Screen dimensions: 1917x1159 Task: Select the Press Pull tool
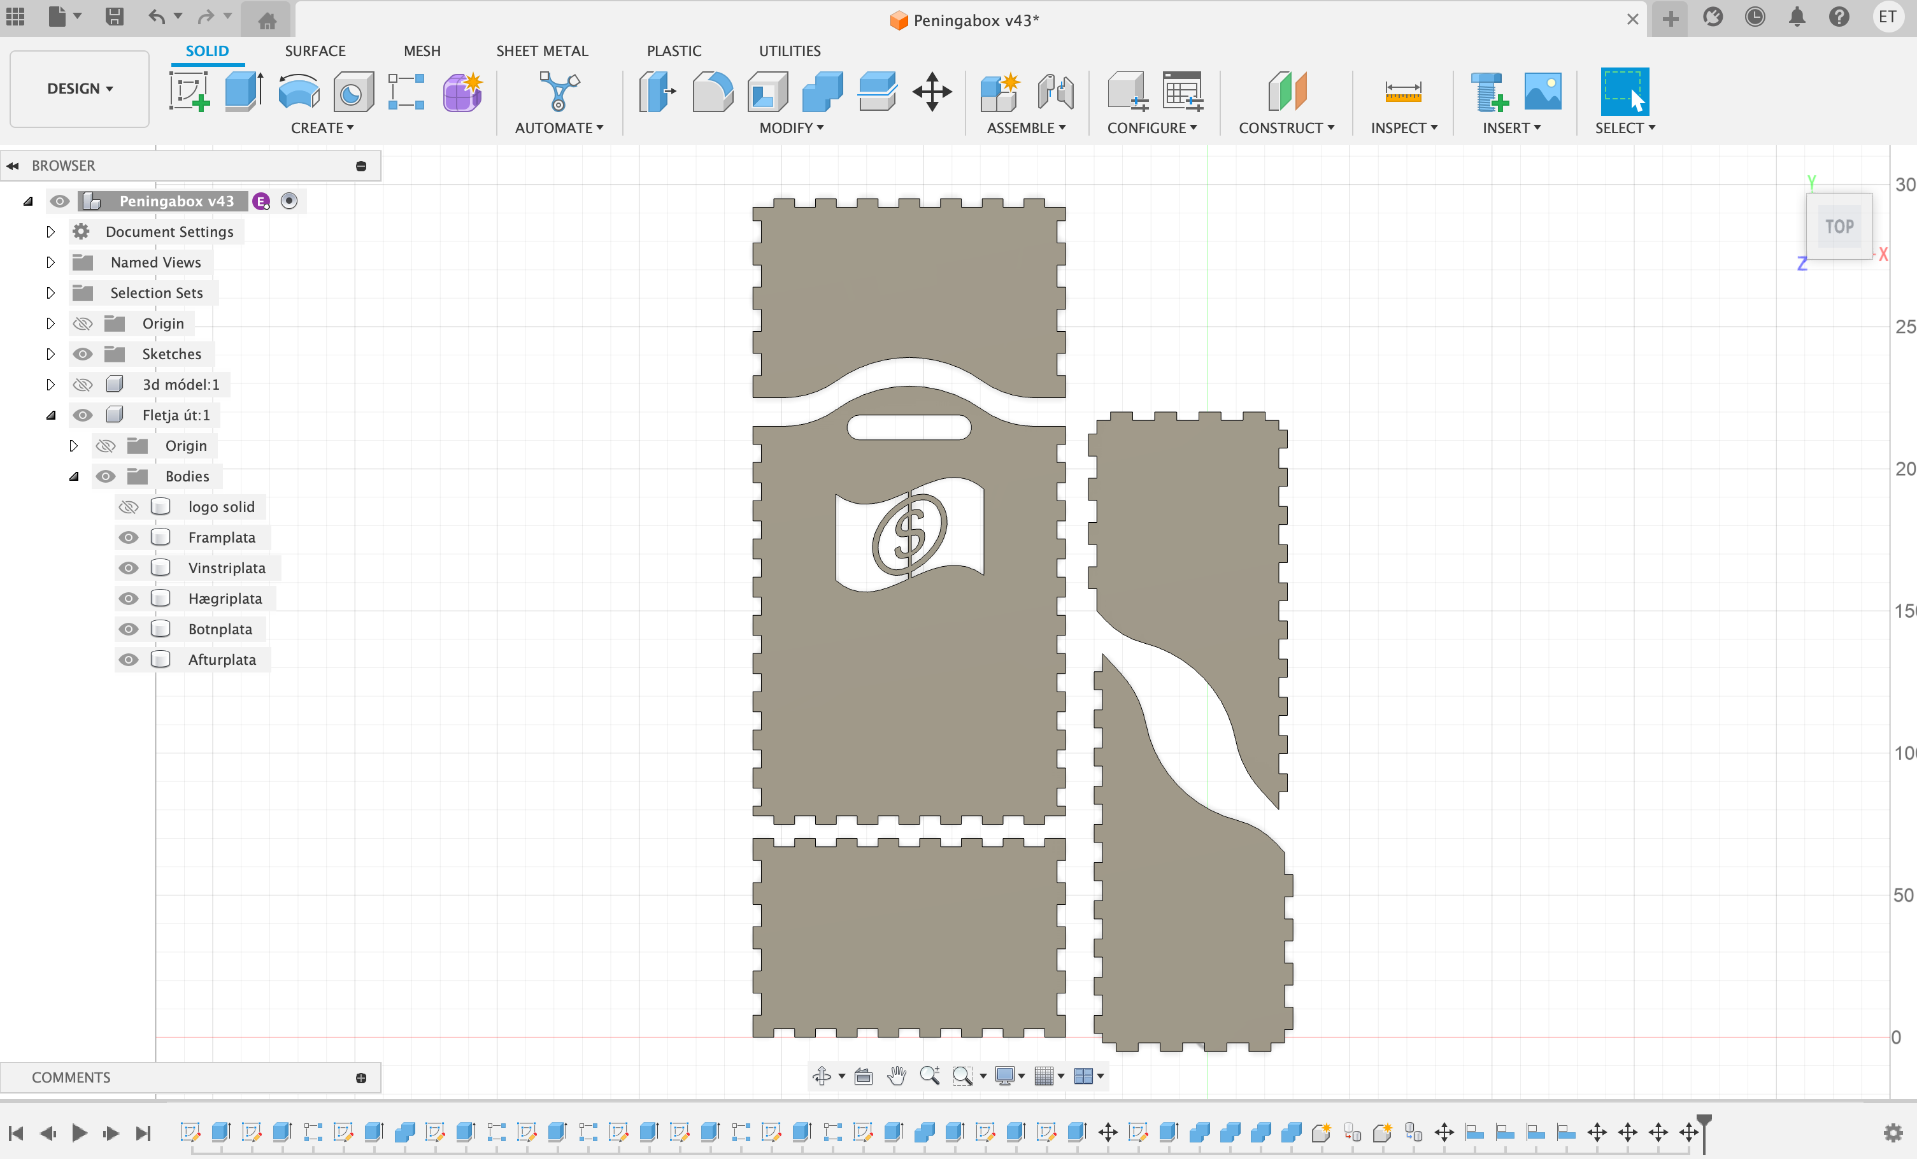click(657, 92)
